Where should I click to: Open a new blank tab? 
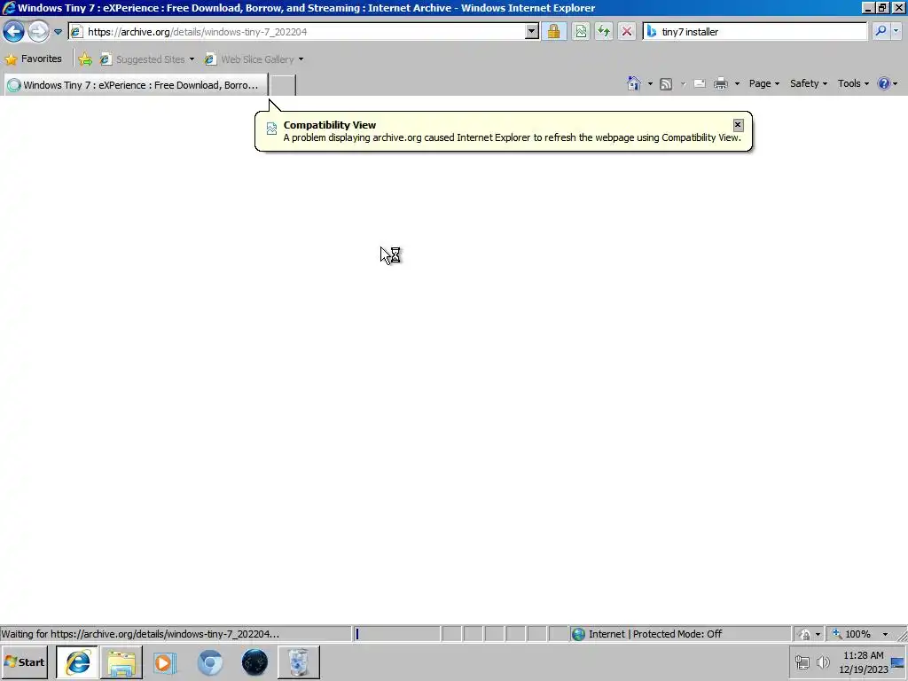click(283, 85)
